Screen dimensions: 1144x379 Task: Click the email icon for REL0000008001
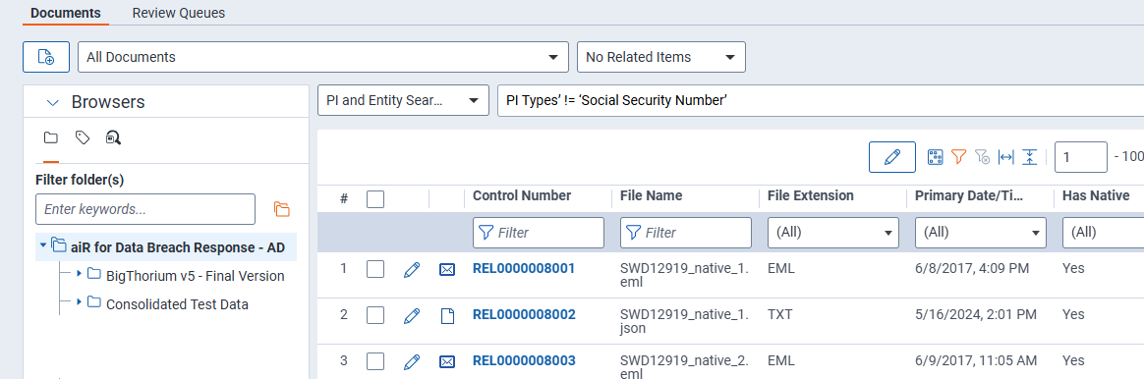[447, 270]
